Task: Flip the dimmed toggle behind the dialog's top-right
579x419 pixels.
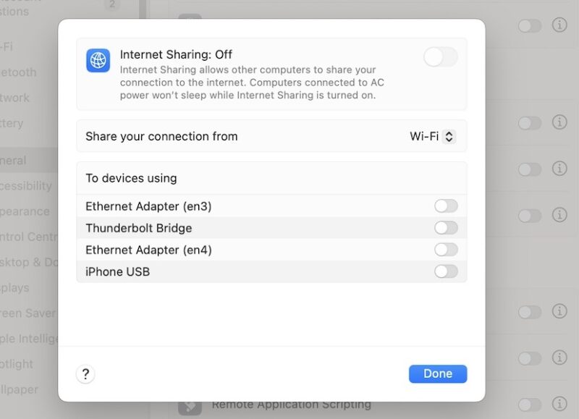Action: (x=530, y=25)
